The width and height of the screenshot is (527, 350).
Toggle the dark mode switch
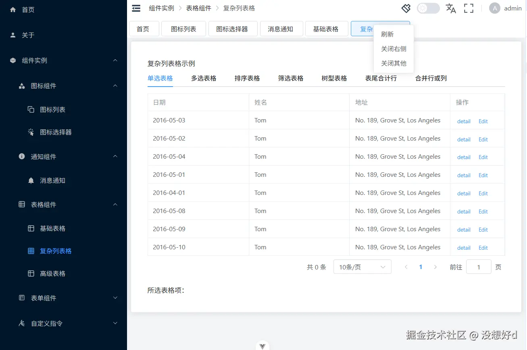click(428, 8)
